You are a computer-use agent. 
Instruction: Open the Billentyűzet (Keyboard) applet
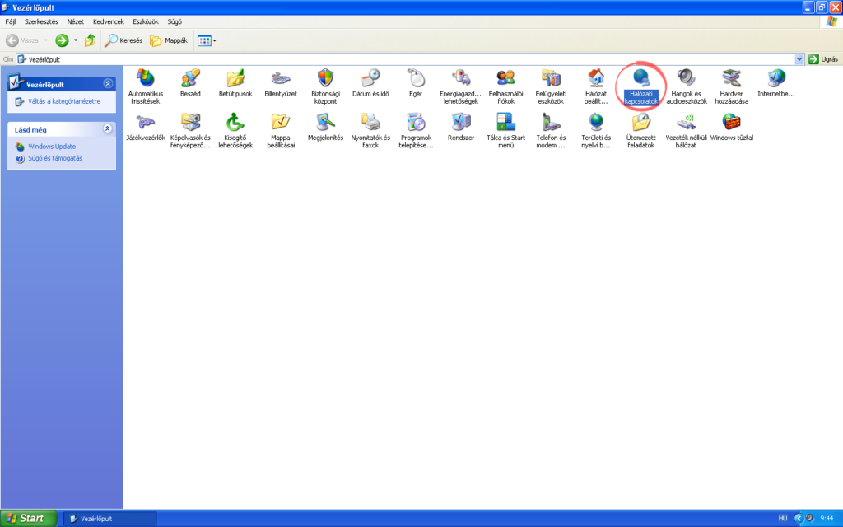click(x=280, y=82)
